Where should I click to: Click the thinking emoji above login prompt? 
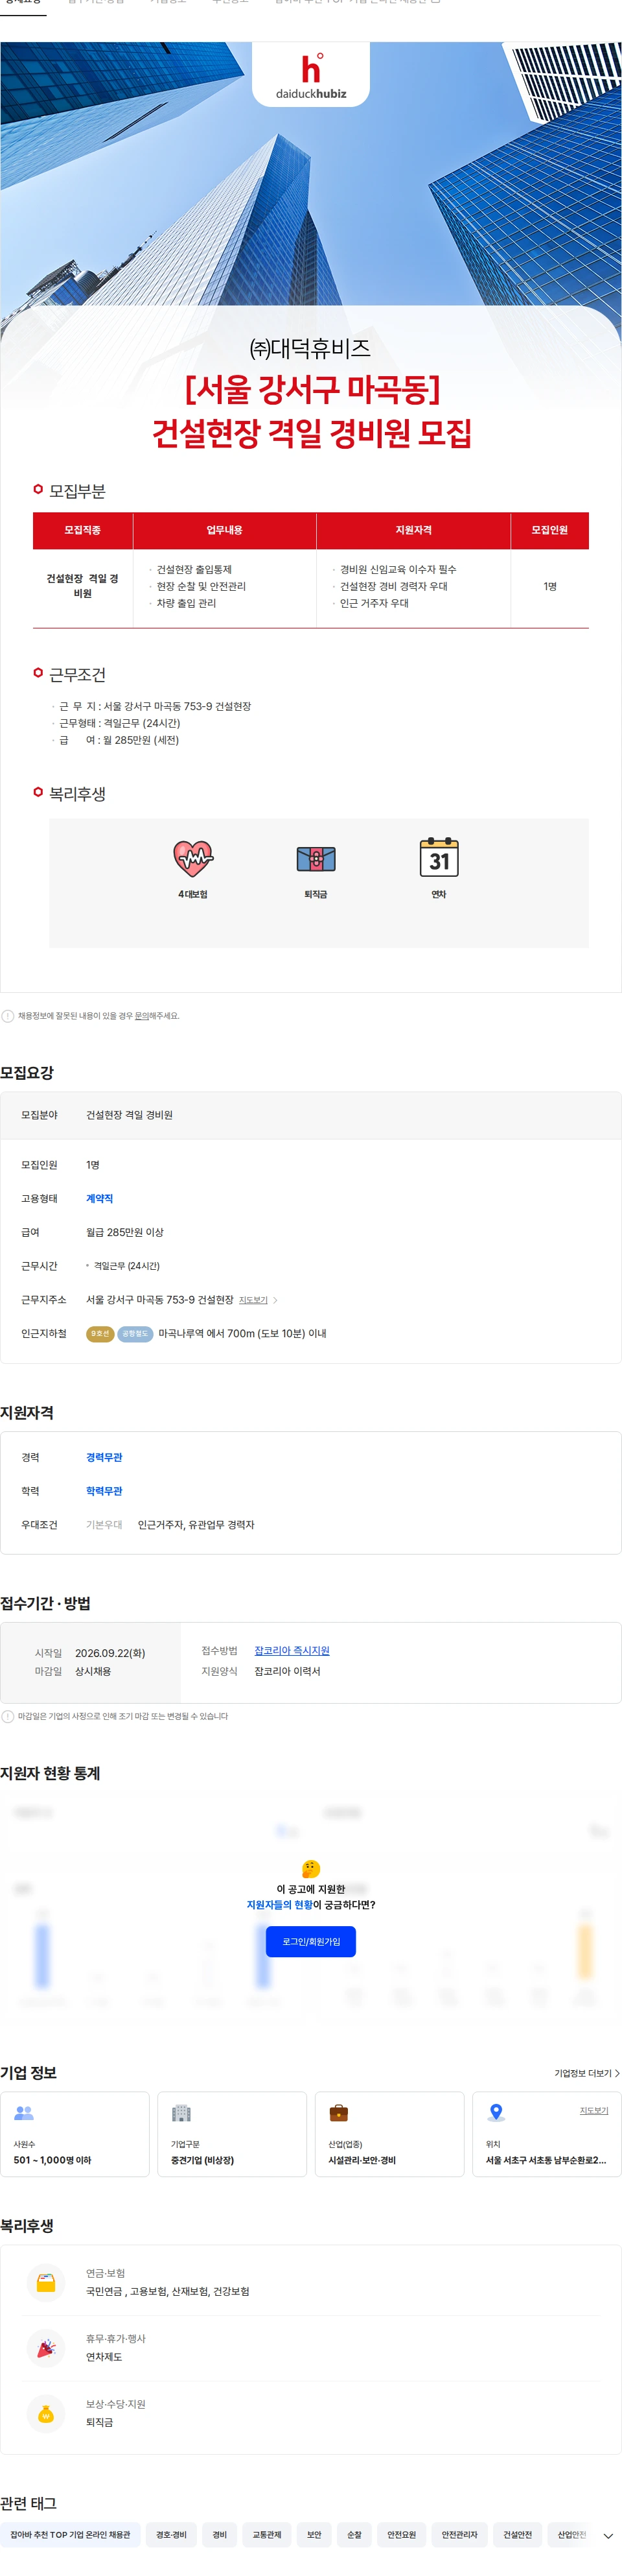pyautogui.click(x=310, y=1868)
